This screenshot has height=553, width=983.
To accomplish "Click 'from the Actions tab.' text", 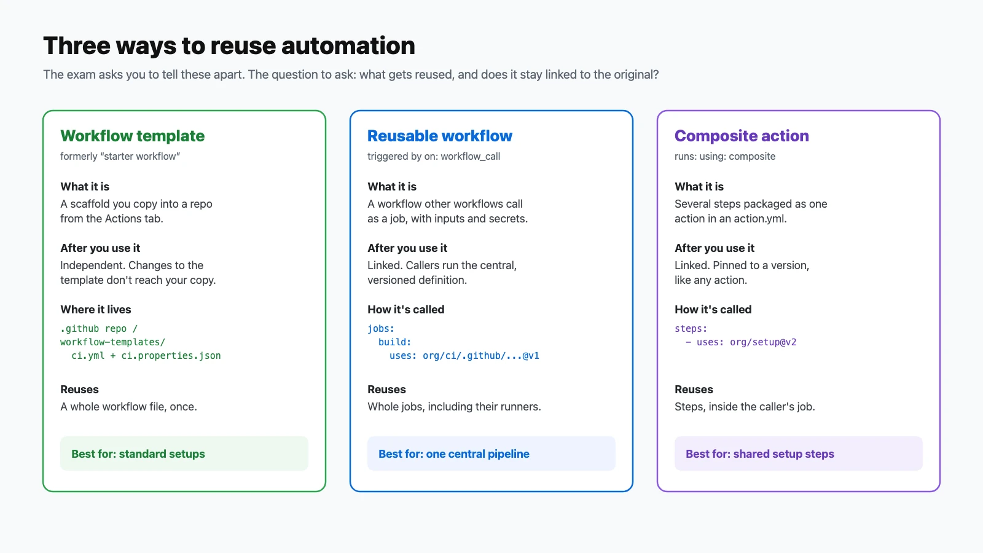I will tap(112, 219).
